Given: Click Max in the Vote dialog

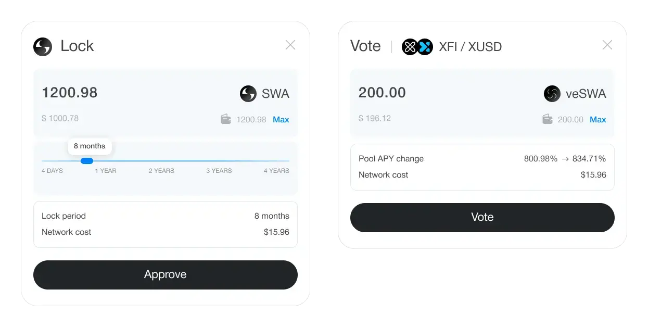Looking at the screenshot, I should (x=598, y=119).
